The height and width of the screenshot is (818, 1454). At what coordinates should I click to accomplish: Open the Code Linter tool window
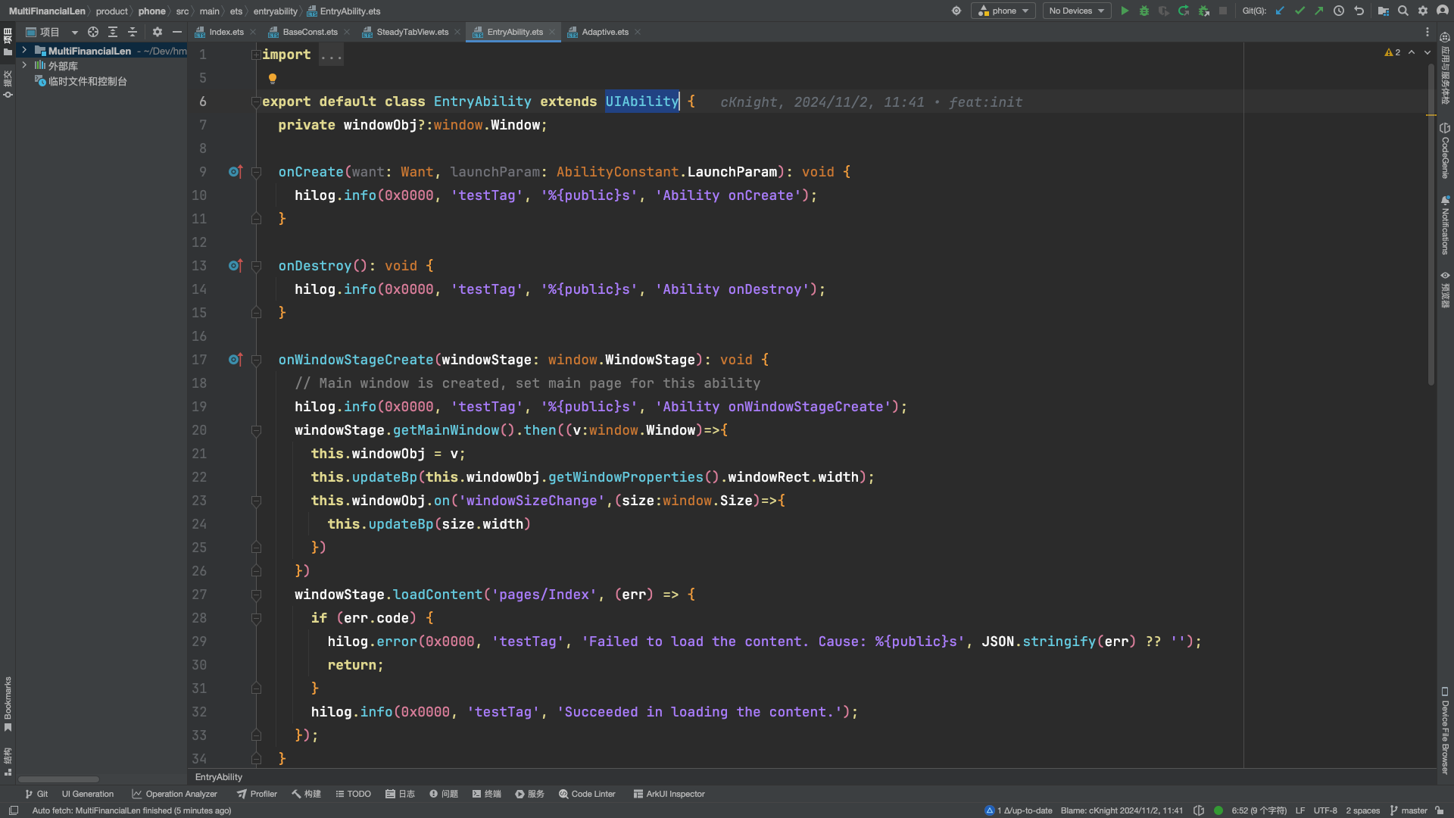click(x=587, y=794)
